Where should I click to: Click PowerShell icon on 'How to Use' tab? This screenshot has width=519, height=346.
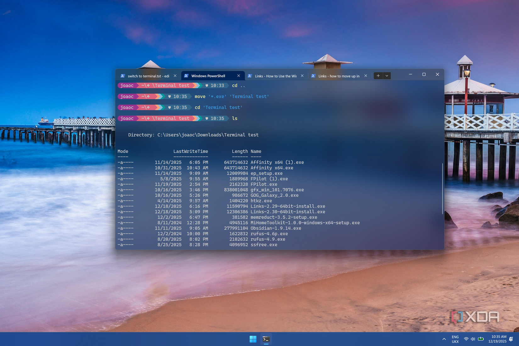click(250, 76)
